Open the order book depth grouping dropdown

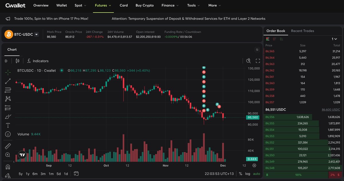tap(335, 39)
